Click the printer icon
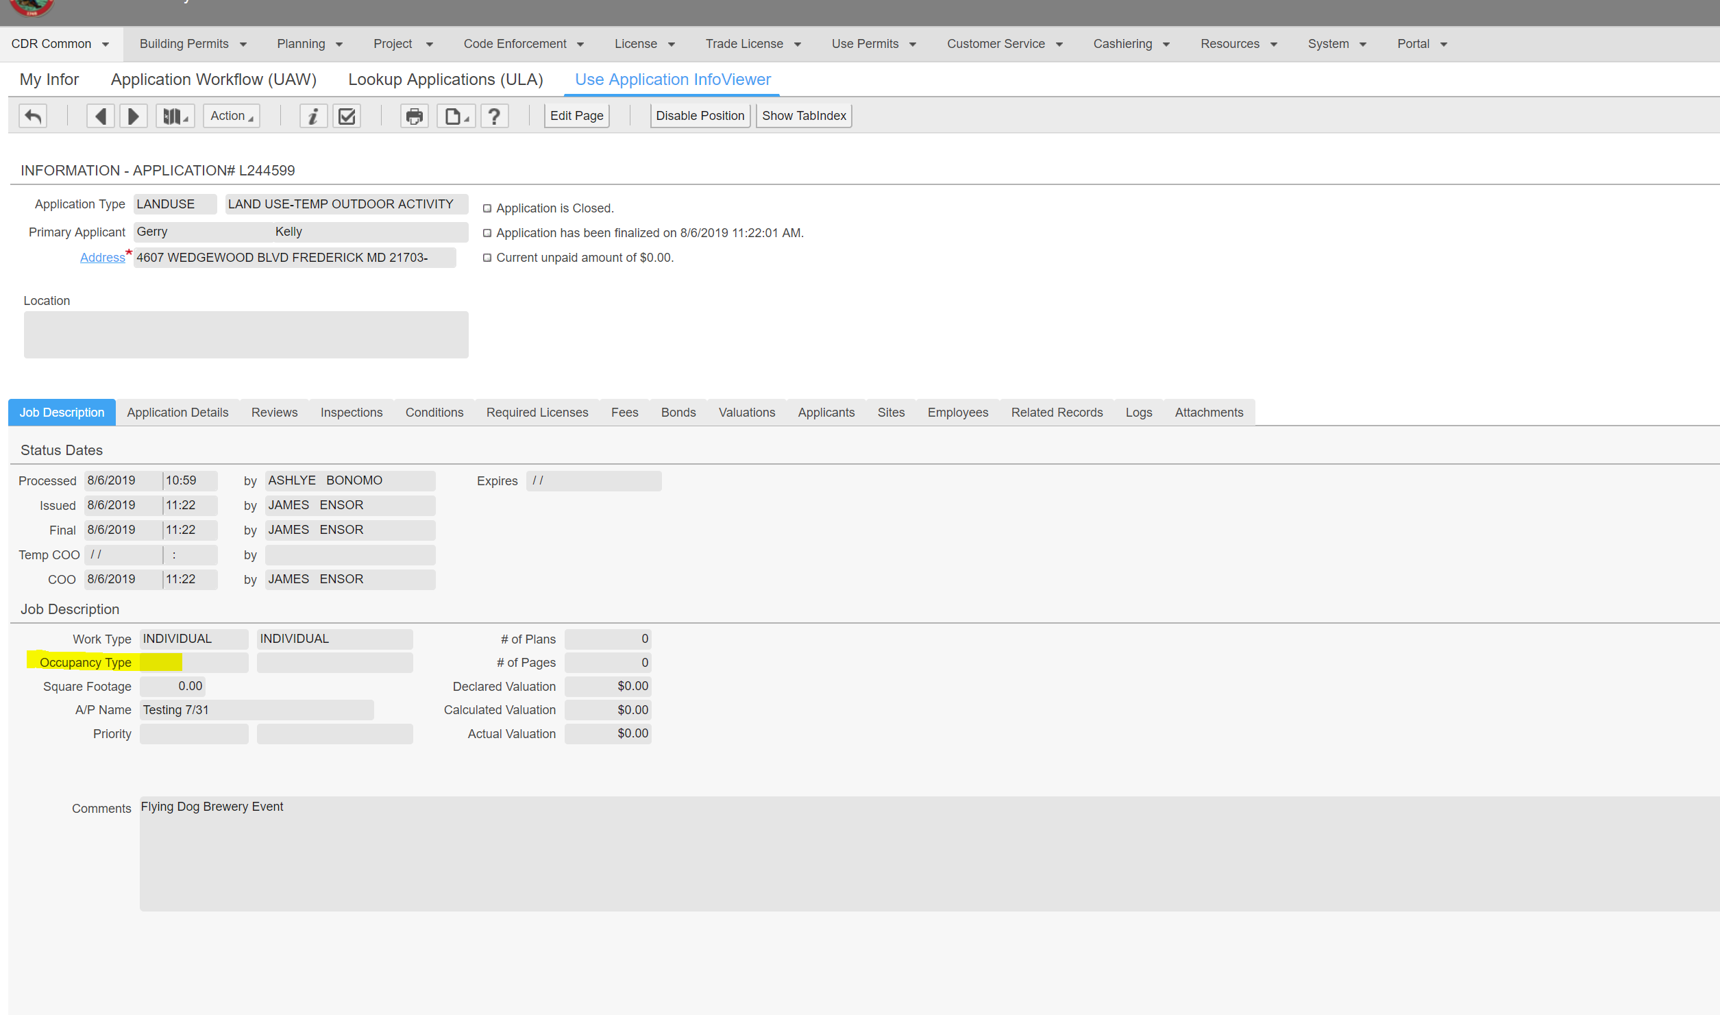Image resolution: width=1720 pixels, height=1015 pixels. pyautogui.click(x=414, y=116)
